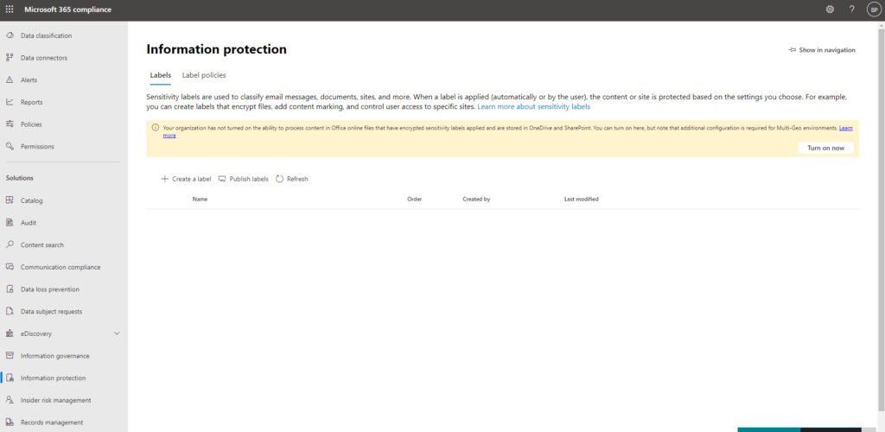
Task: Open Insider risk management in sidebar
Action: [56, 400]
